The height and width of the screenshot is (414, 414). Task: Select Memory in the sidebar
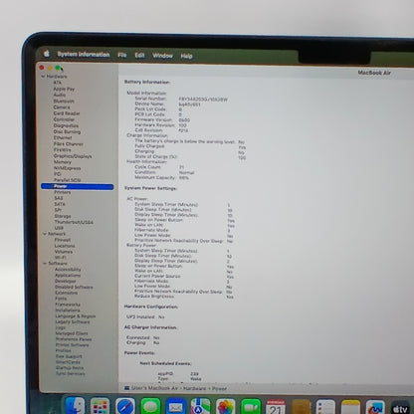63,162
